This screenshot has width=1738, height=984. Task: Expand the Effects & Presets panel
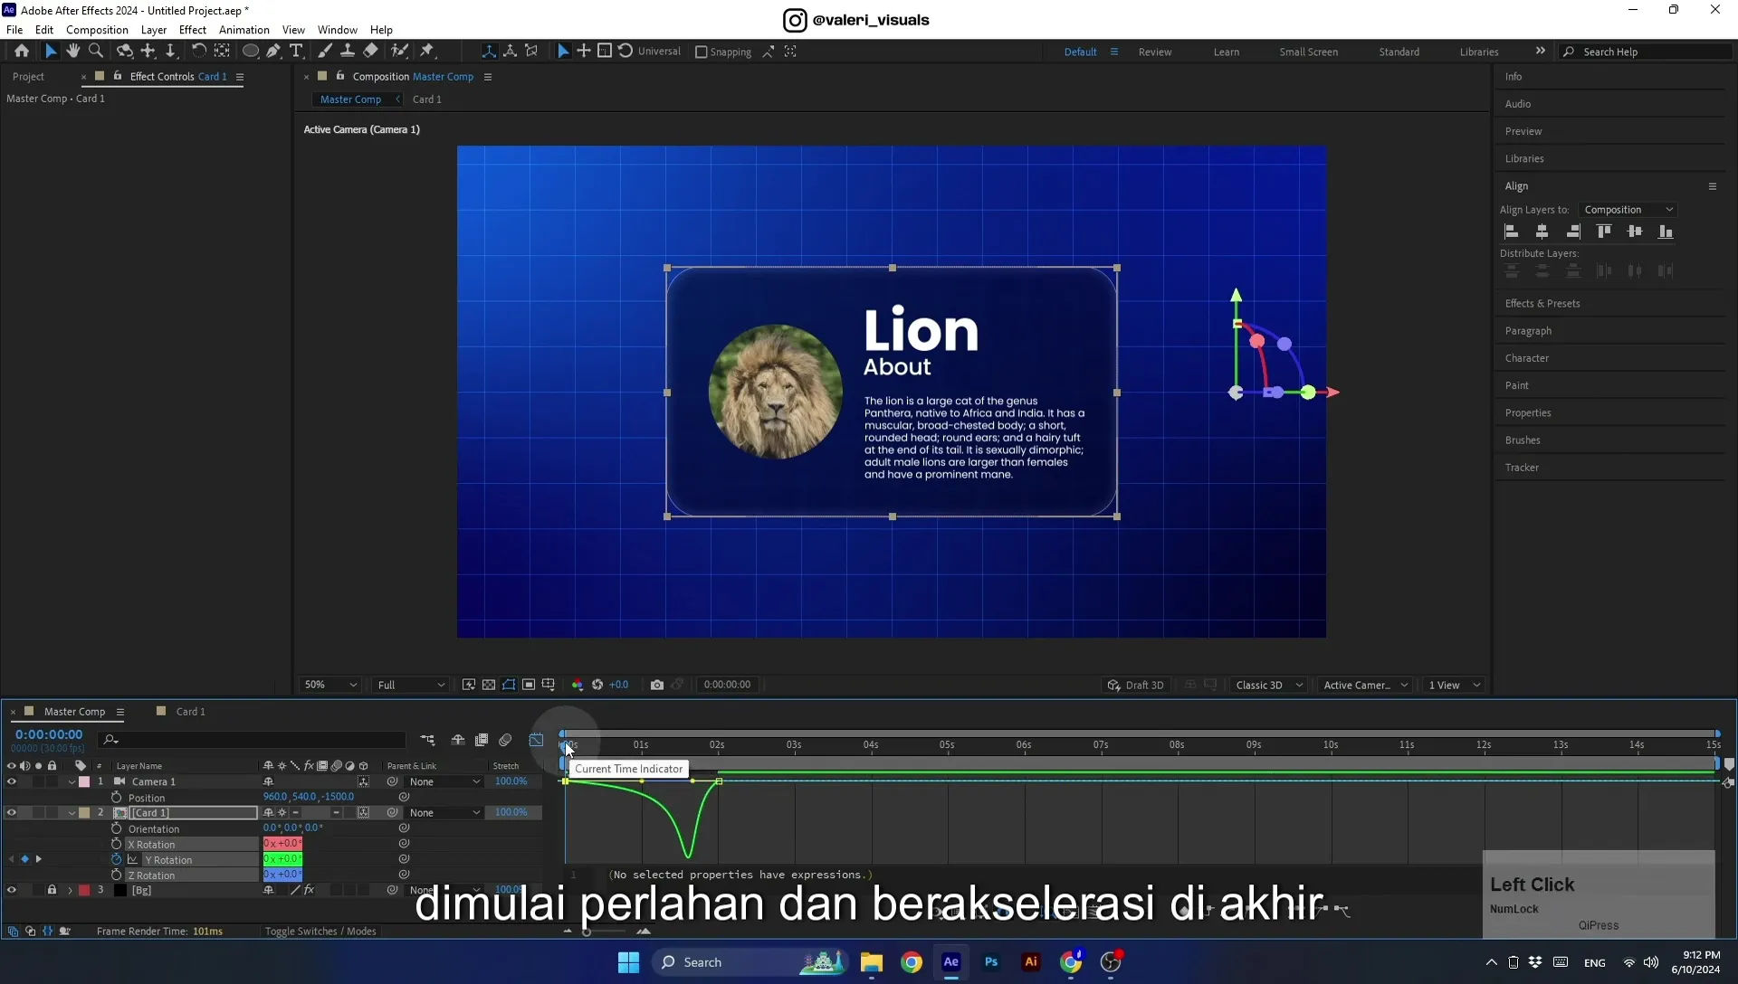tap(1542, 304)
